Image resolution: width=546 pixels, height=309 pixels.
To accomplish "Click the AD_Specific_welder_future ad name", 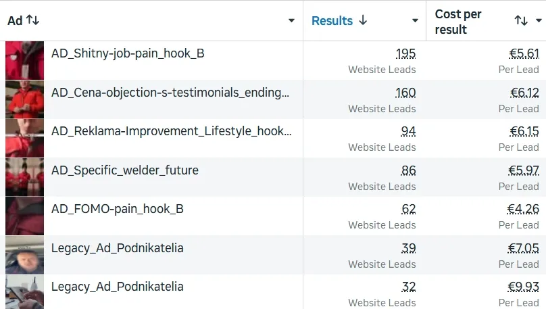I will pyautogui.click(x=125, y=170).
